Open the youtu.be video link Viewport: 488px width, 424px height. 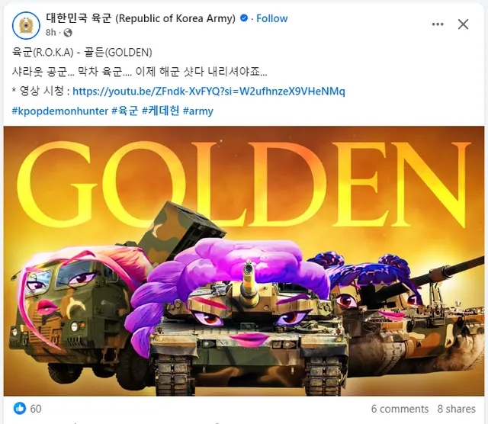[x=208, y=92]
